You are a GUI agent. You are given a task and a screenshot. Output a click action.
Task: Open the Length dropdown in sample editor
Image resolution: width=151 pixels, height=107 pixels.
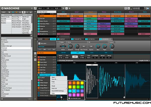tap(149, 60)
